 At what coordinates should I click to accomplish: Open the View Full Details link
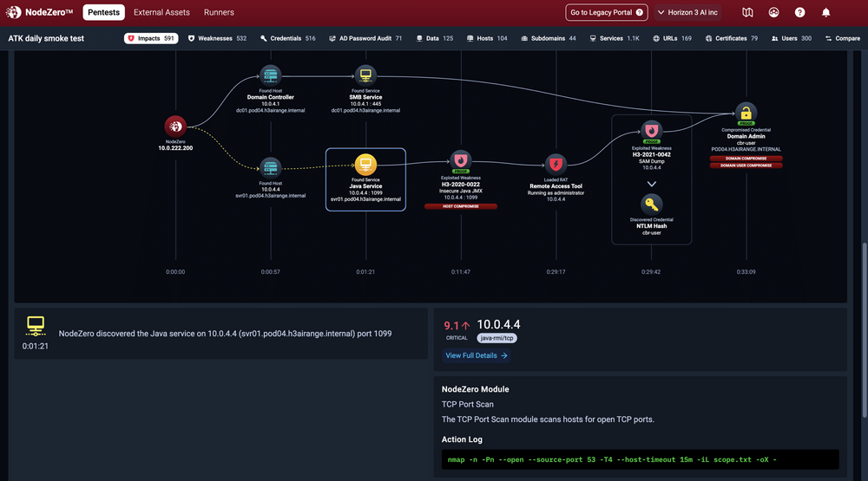[477, 355]
